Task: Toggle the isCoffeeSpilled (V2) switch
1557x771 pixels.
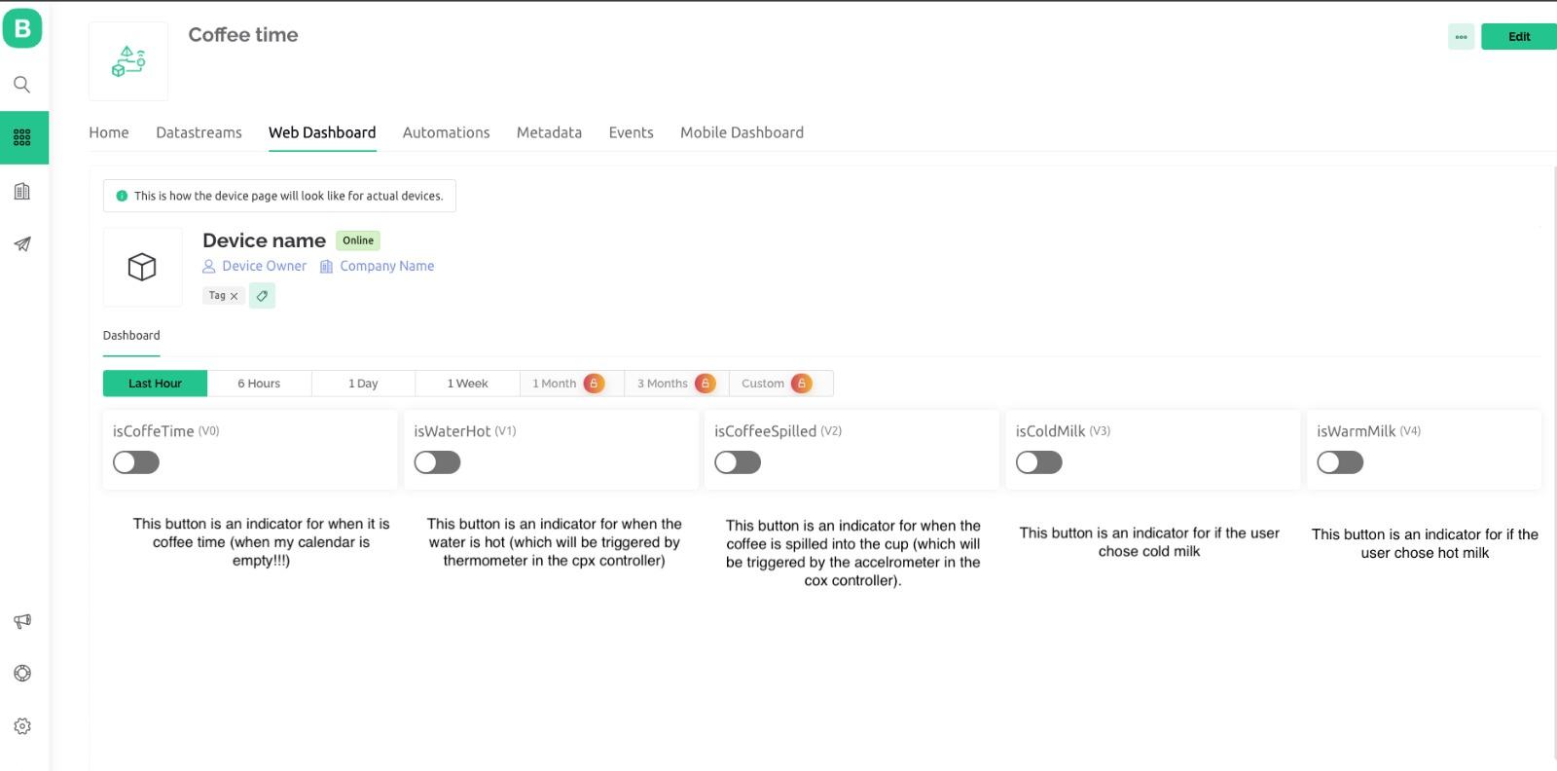Action: [x=738, y=462]
